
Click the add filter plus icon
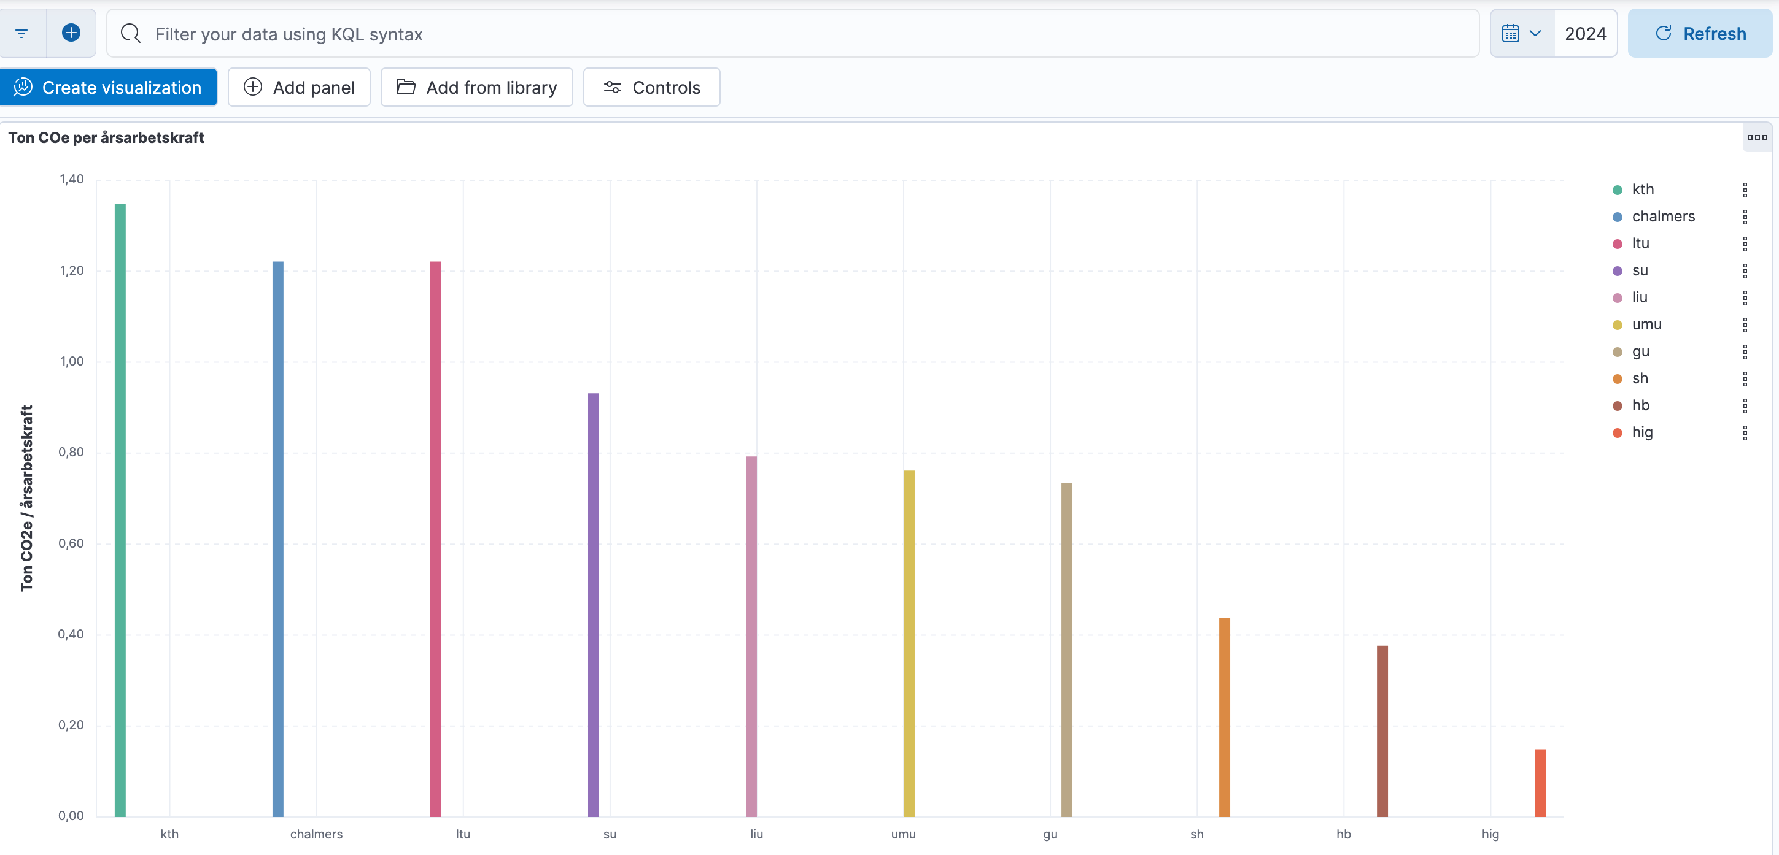tap(71, 33)
